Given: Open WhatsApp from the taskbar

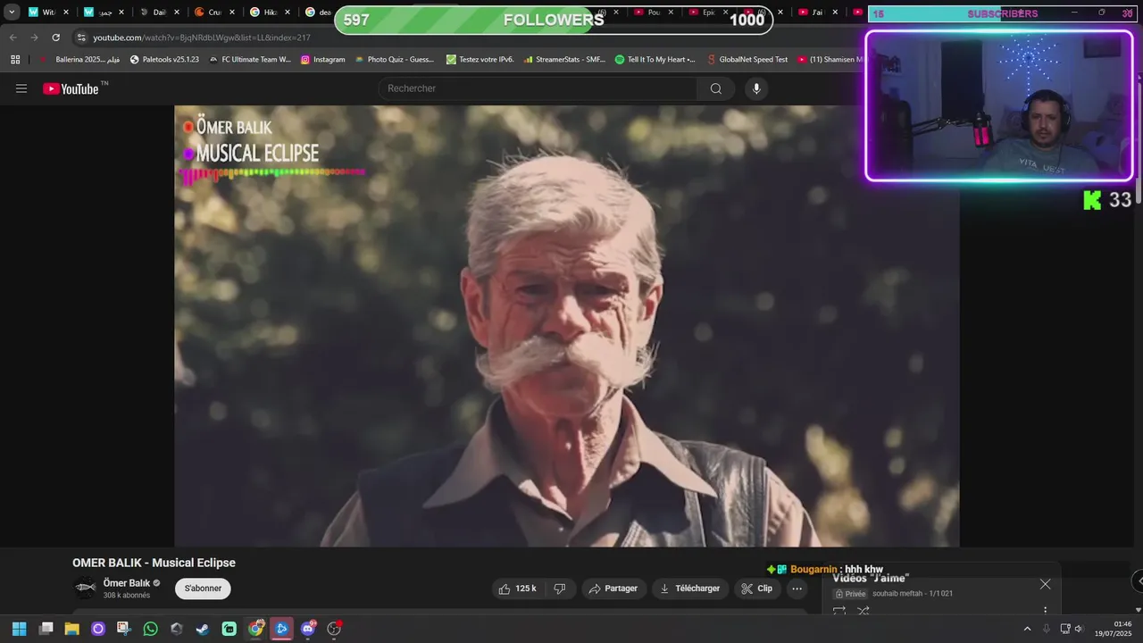Looking at the screenshot, I should coord(150,629).
